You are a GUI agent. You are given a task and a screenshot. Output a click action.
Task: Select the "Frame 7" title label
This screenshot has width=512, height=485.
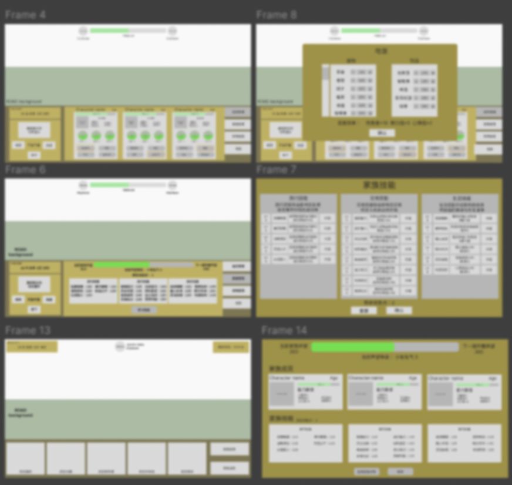pos(276,169)
